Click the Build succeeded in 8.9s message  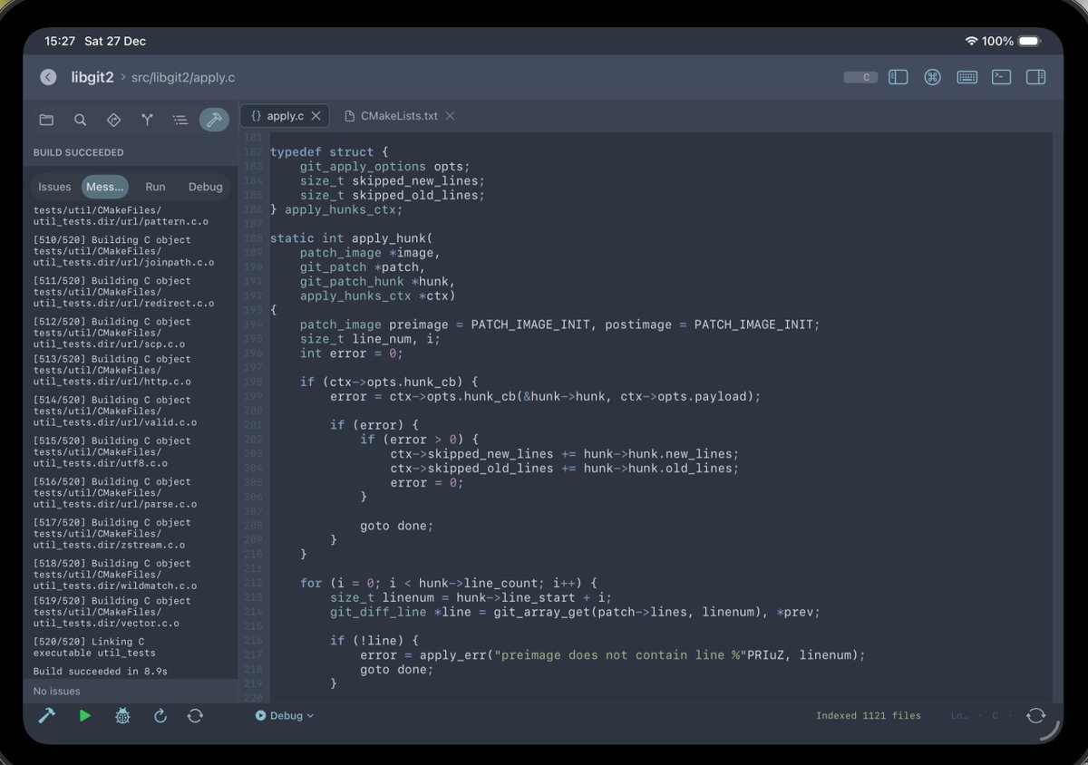coord(100,671)
